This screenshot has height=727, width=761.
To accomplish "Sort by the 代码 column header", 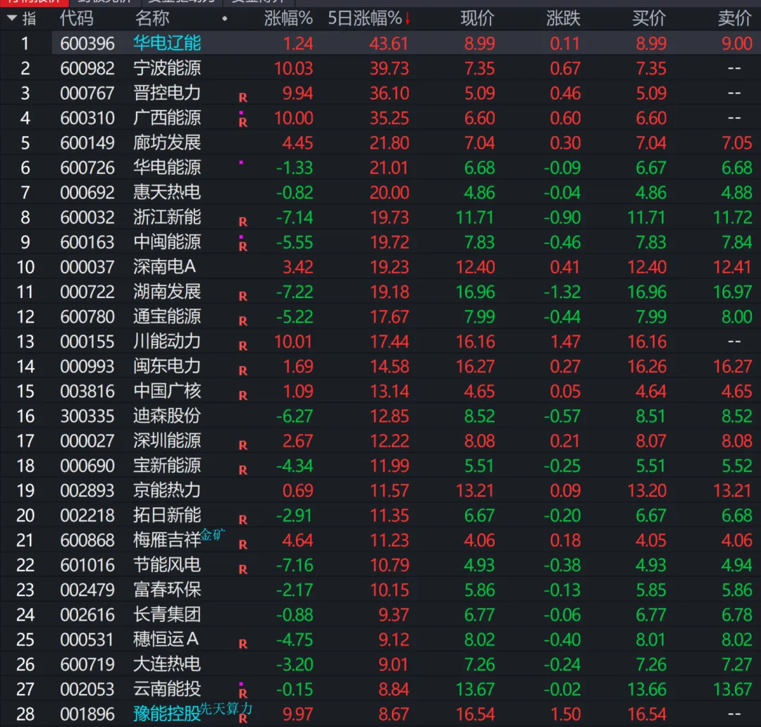I will point(76,18).
